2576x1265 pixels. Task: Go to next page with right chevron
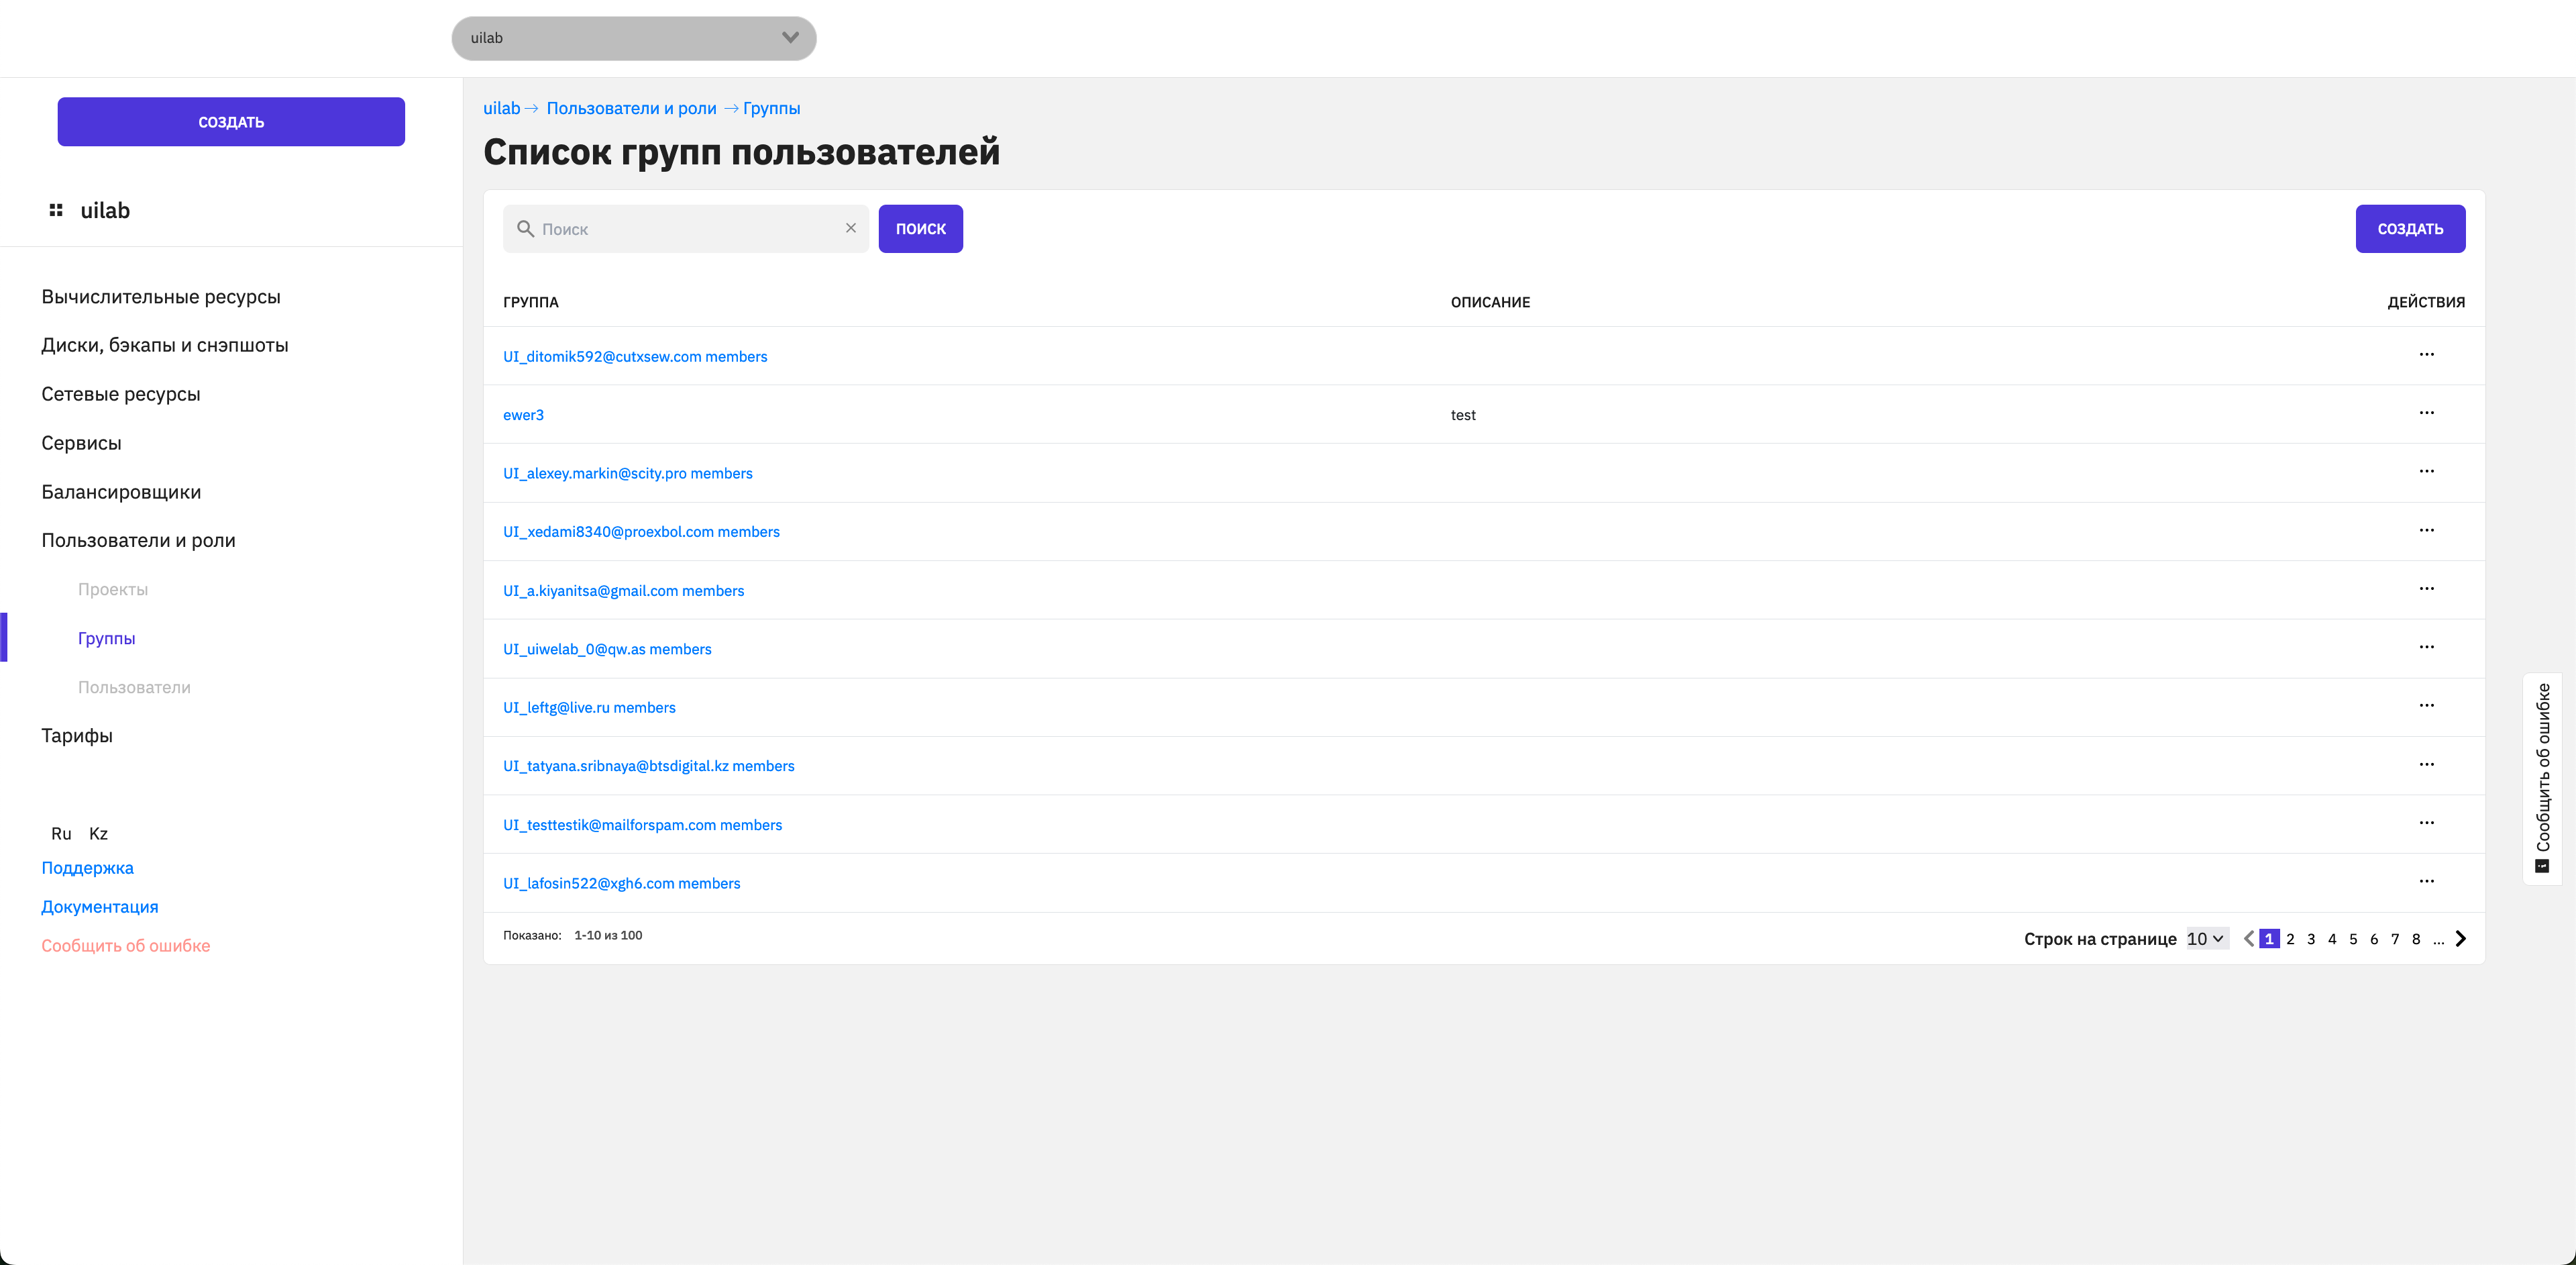tap(2460, 938)
